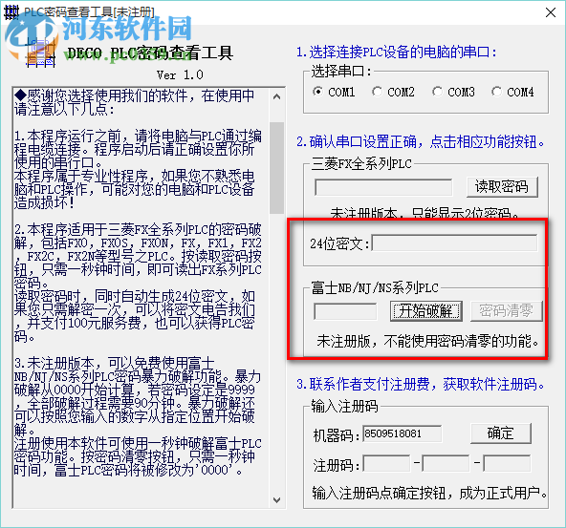Click the heading 2.确认串口设置正确
The width and height of the screenshot is (566, 528).
coord(421,141)
